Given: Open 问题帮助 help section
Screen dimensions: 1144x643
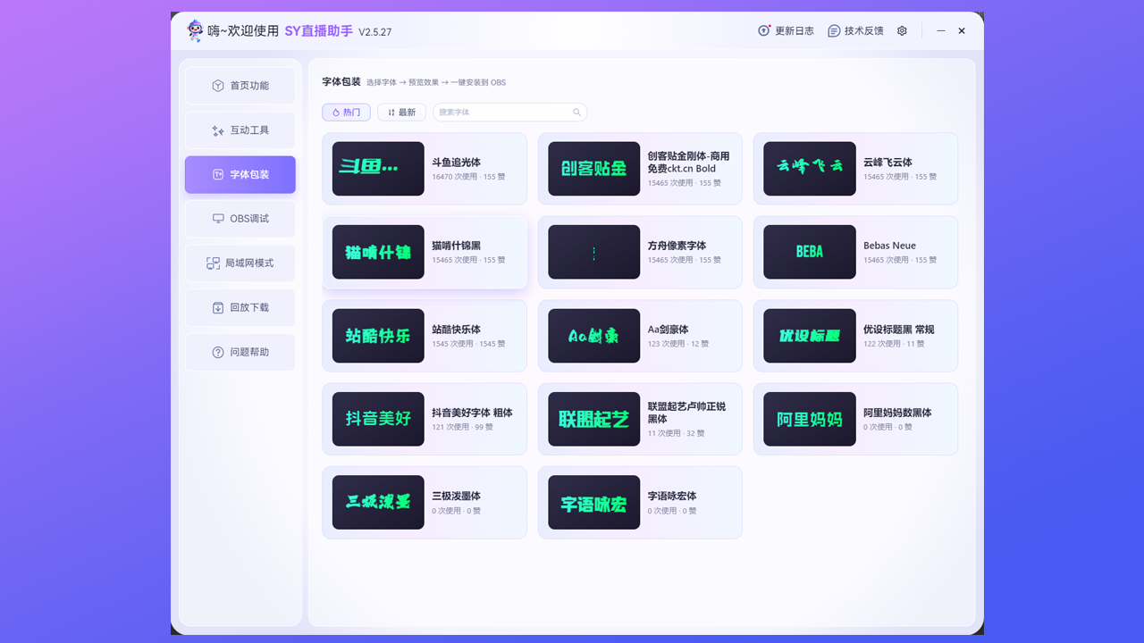Looking at the screenshot, I should coord(240,352).
